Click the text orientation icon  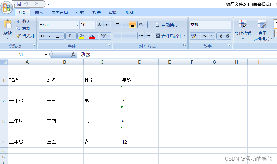click(141, 25)
